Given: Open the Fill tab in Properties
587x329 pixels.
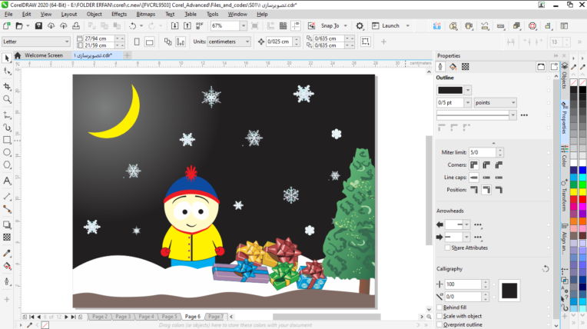Looking at the screenshot, I should 453,67.
